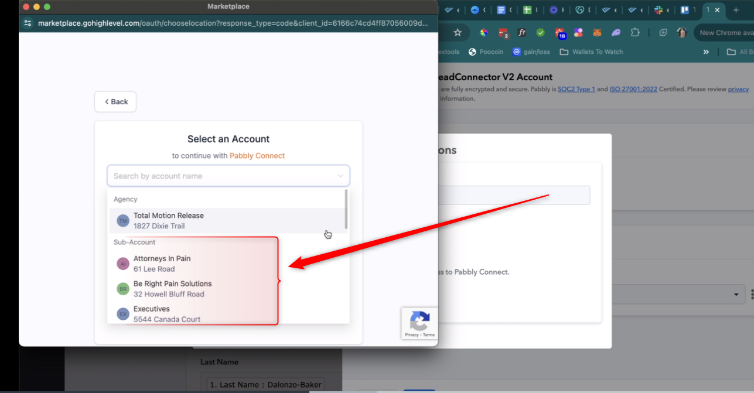This screenshot has height=393, width=754.
Task: Open a new Chrome tab
Action: coord(736,9)
